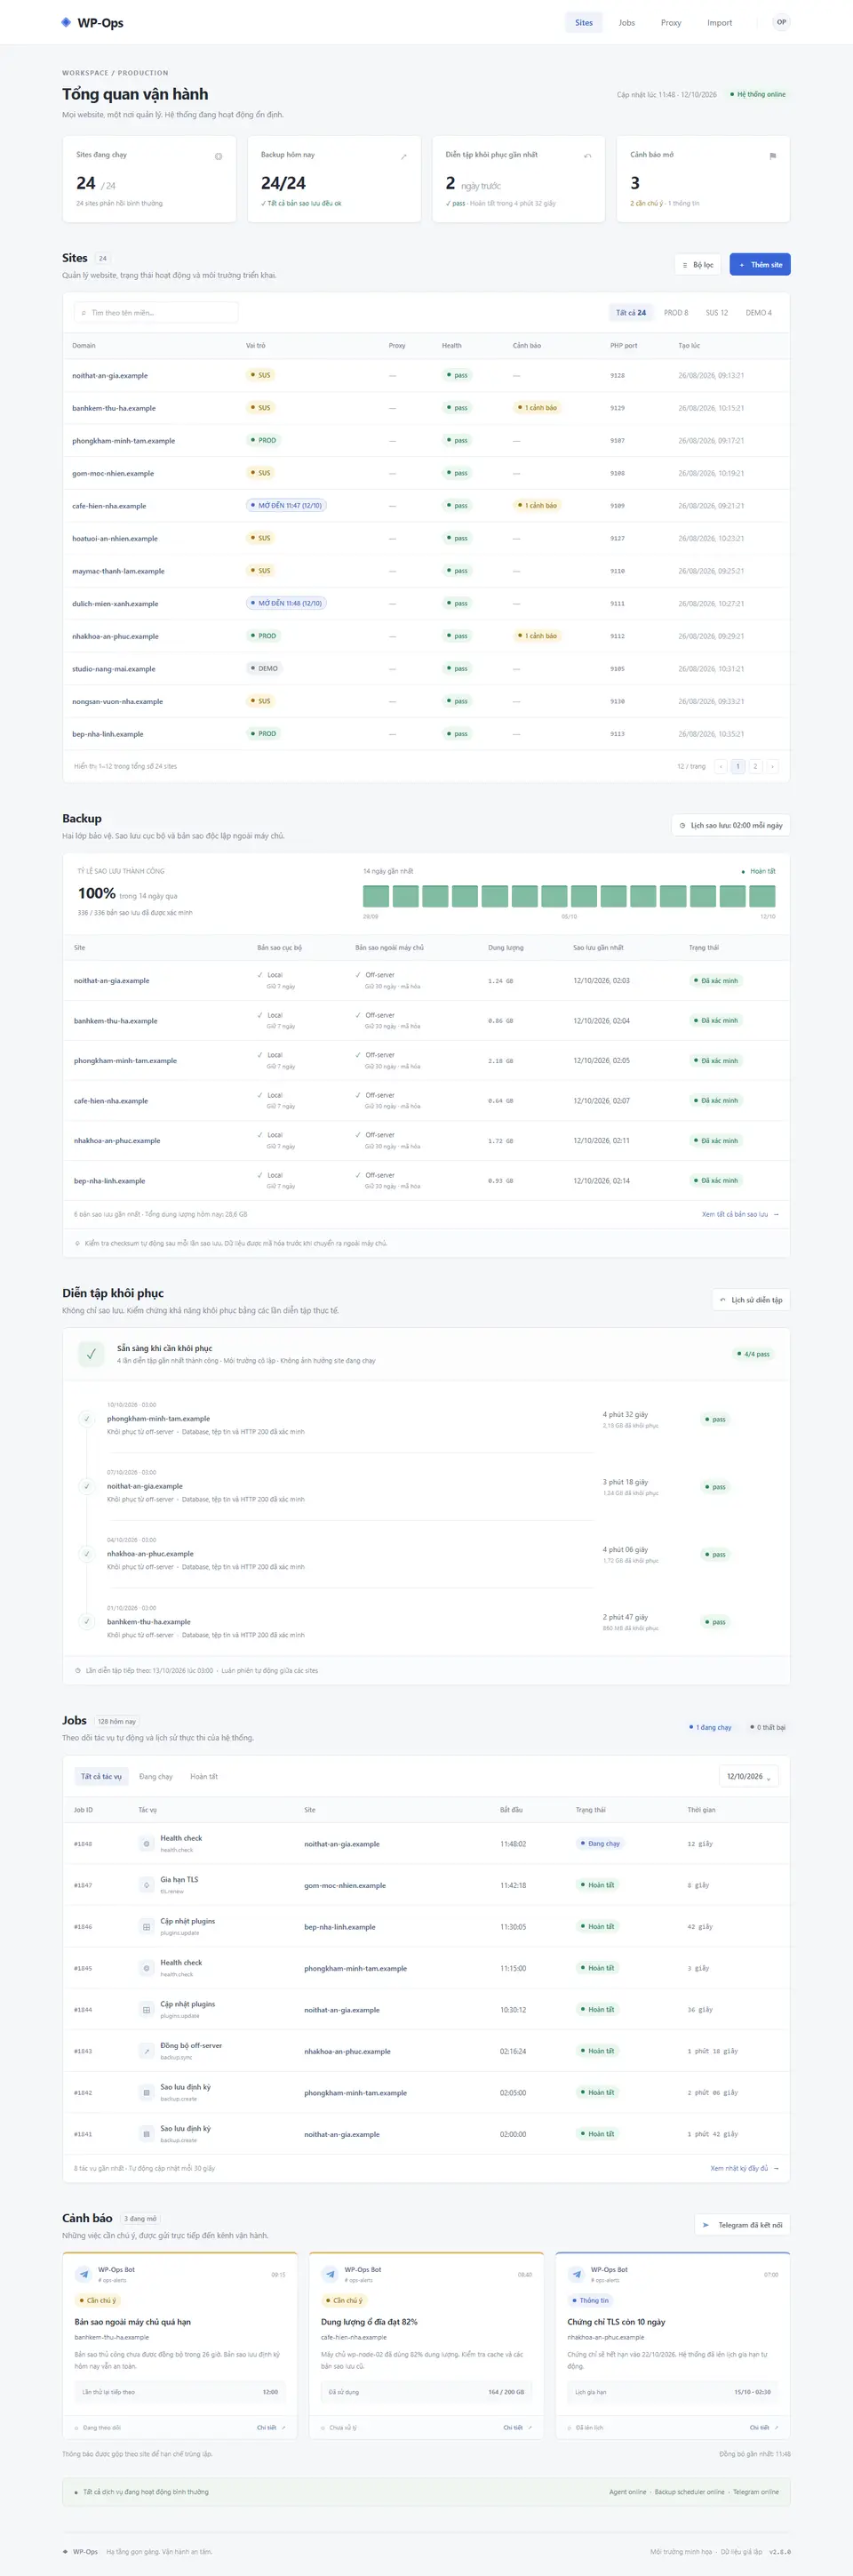Click Xem tất cả bản sao lưu link
This screenshot has width=853, height=2576.
click(x=740, y=1214)
